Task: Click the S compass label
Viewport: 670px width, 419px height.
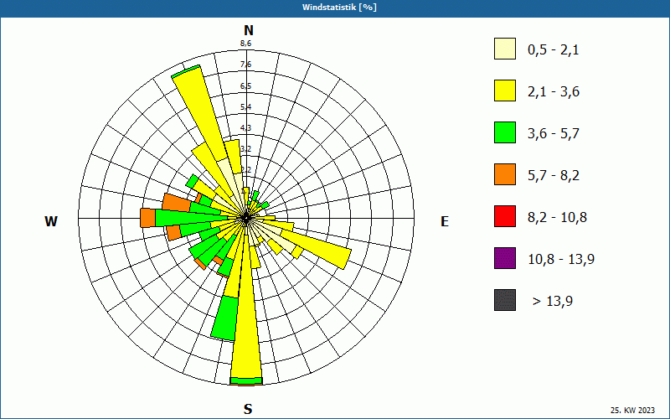Action: coord(248,410)
